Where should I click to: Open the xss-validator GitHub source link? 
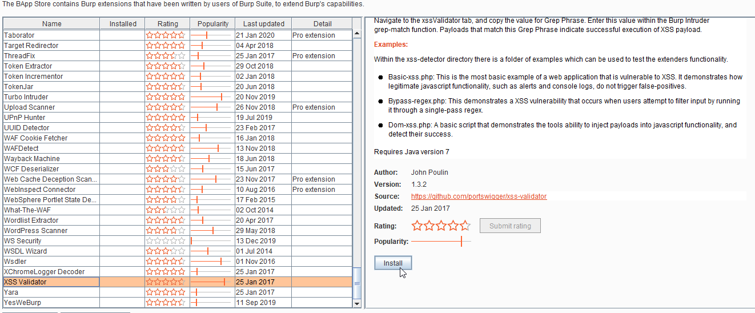[479, 196]
